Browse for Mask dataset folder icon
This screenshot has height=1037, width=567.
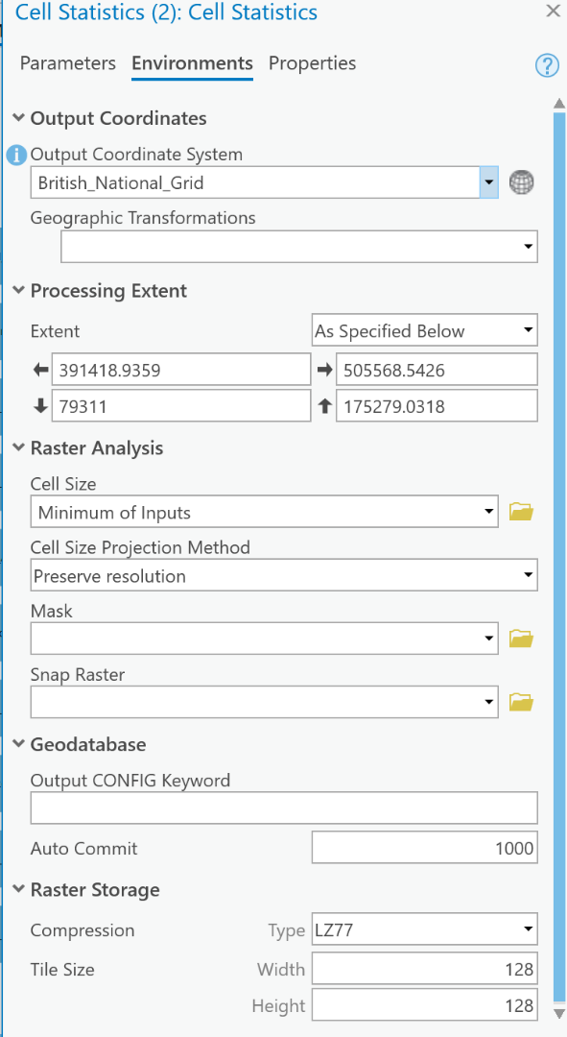521,639
